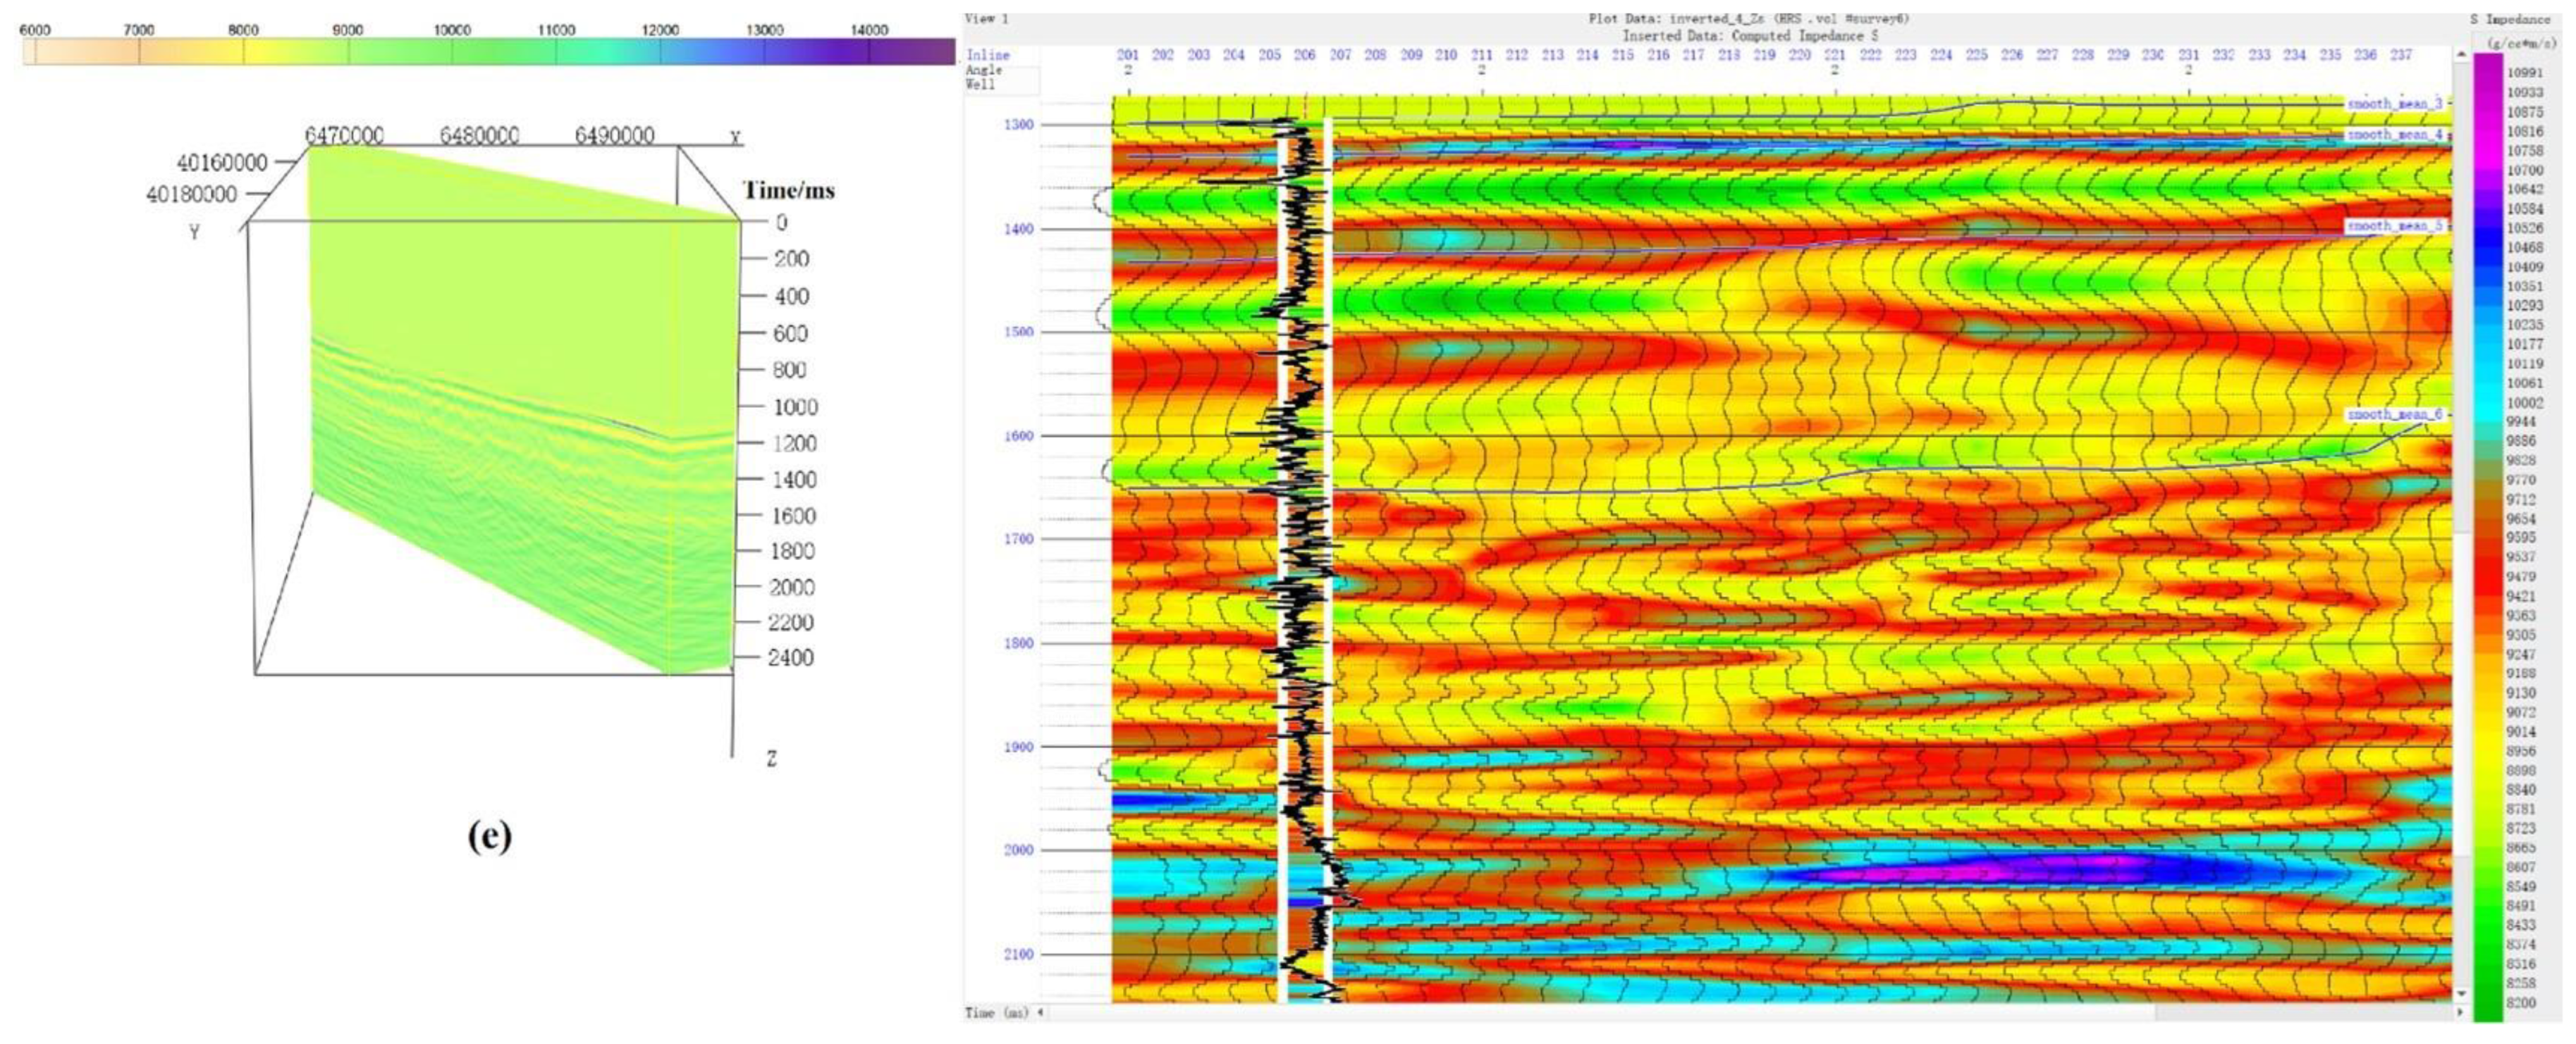Click the Time (ms) axis label
This screenshot has width=2576, height=1044.
point(996,1012)
